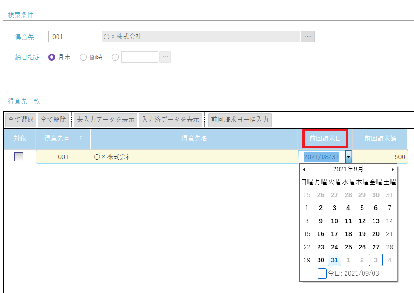Click 前回請求日一括入力 button
The width and height of the screenshot is (414, 293).
pos(240,120)
